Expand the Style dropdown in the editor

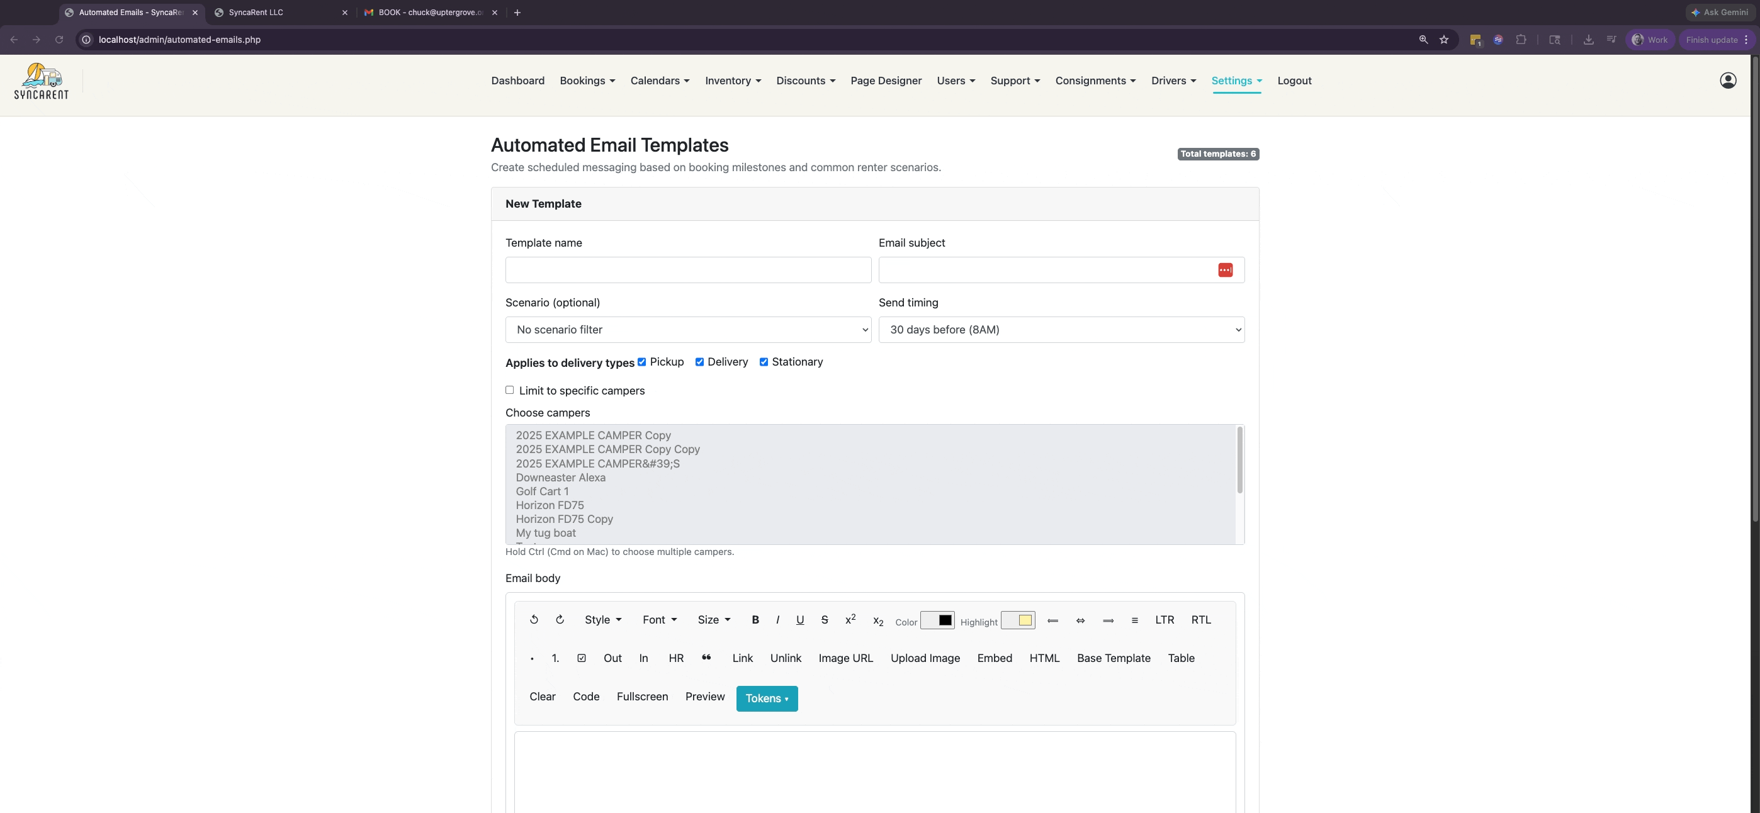pyautogui.click(x=602, y=620)
